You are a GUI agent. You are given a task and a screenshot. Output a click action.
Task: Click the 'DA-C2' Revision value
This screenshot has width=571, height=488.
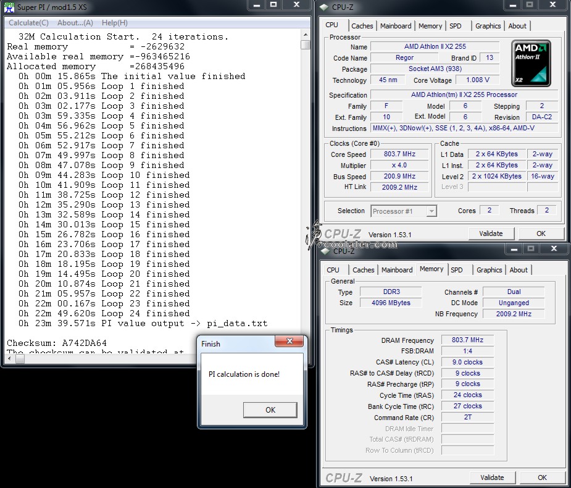tap(542, 117)
